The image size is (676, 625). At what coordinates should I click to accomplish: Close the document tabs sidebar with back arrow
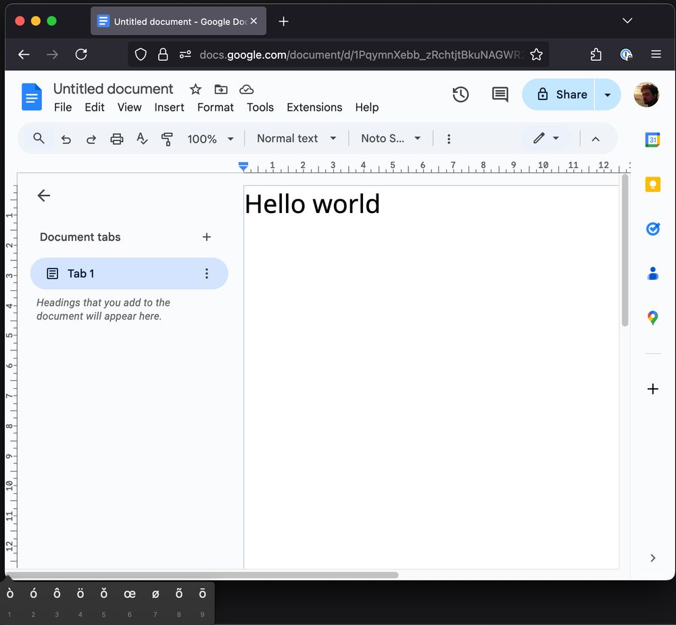[x=43, y=195]
